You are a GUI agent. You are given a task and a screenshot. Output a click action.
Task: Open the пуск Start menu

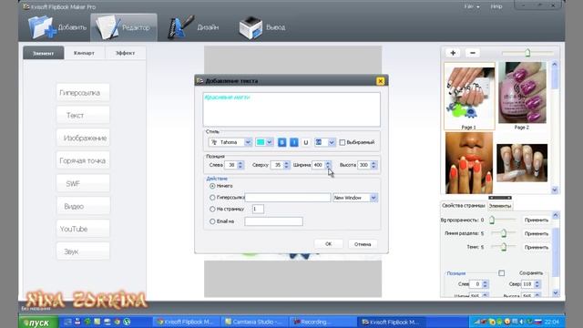[x=38, y=323]
